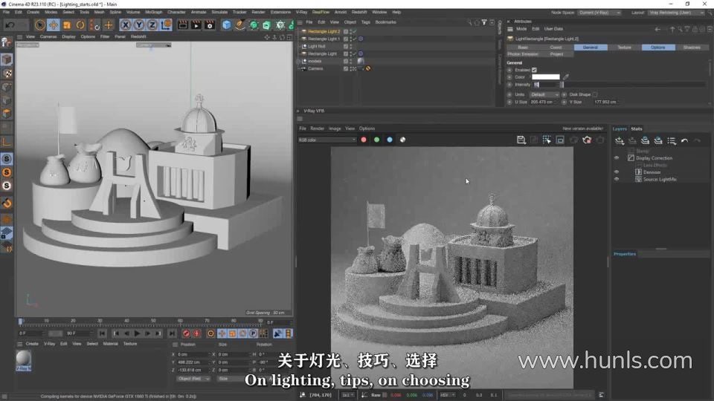This screenshot has height=401, width=714.
Task: Click the Undo arrow in main toolbar
Action: [x=10, y=25]
